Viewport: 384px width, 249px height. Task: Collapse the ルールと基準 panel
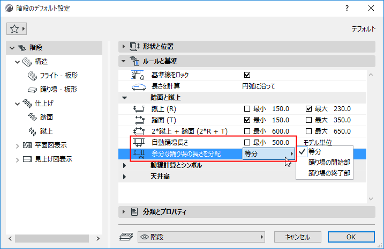pos(123,61)
